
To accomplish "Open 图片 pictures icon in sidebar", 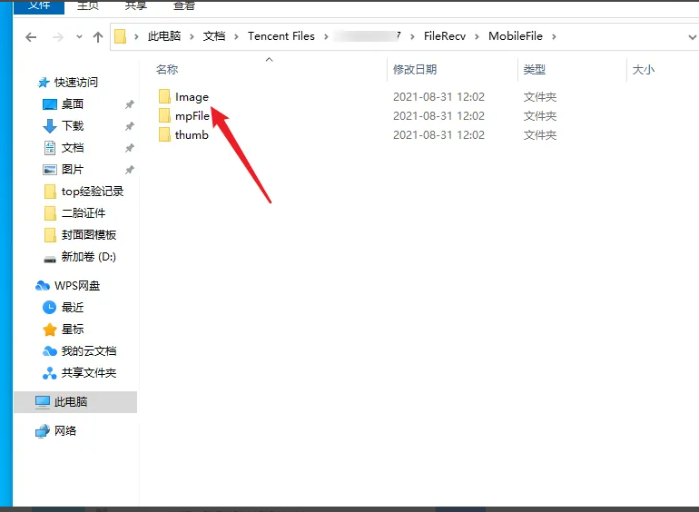I will point(50,170).
